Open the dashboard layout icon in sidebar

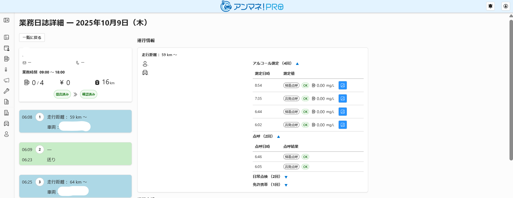click(x=6, y=37)
